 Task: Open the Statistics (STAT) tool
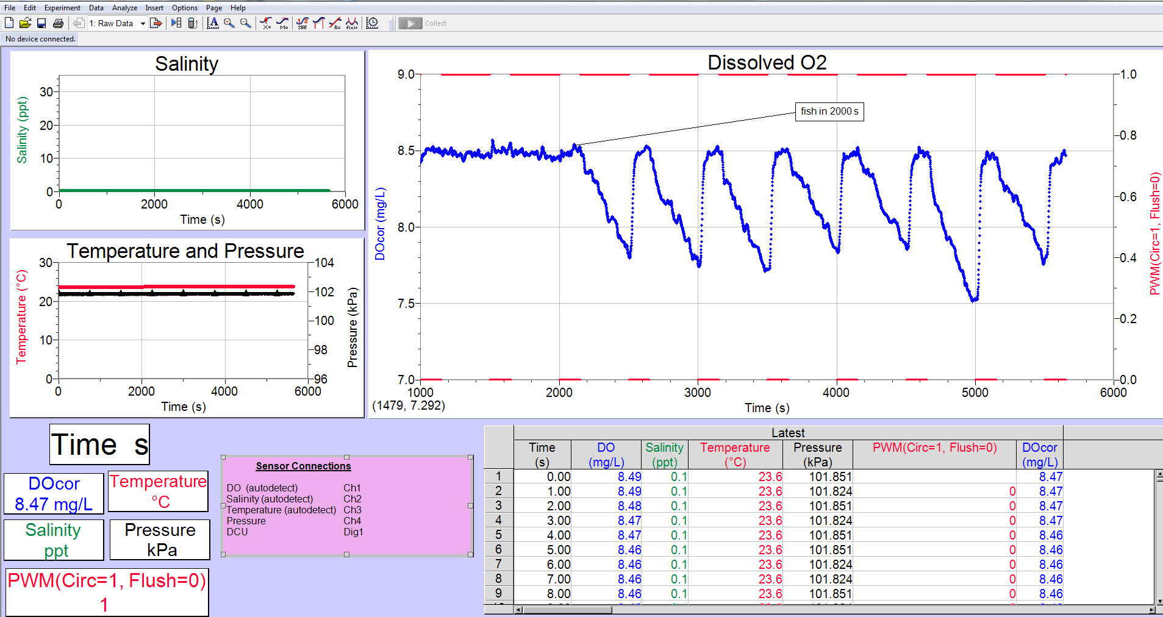302,23
